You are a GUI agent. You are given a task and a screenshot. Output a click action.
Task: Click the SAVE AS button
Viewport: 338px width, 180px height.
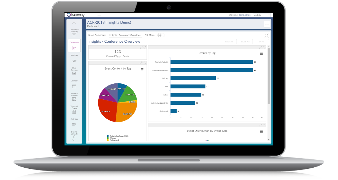click(x=245, y=42)
